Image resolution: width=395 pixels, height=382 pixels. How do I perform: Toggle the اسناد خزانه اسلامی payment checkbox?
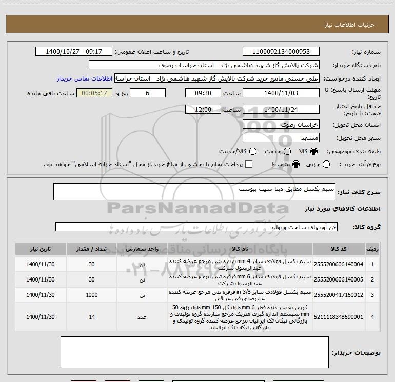click(249, 164)
